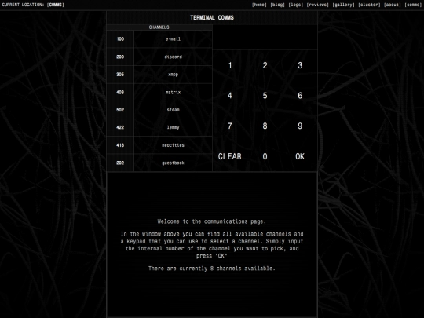Click keypad digit 1
This screenshot has height=318, width=424.
coord(230,65)
